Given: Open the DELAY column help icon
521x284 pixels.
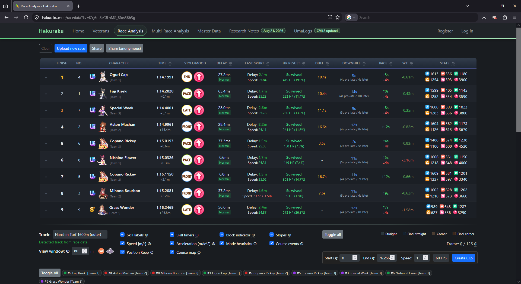Looking at the screenshot, I should (231, 63).
